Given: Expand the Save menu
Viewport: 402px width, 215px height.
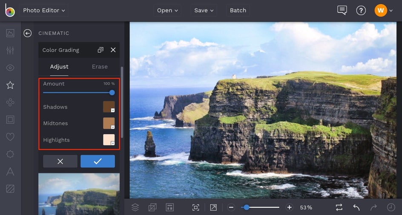Looking at the screenshot, I should click(204, 11).
